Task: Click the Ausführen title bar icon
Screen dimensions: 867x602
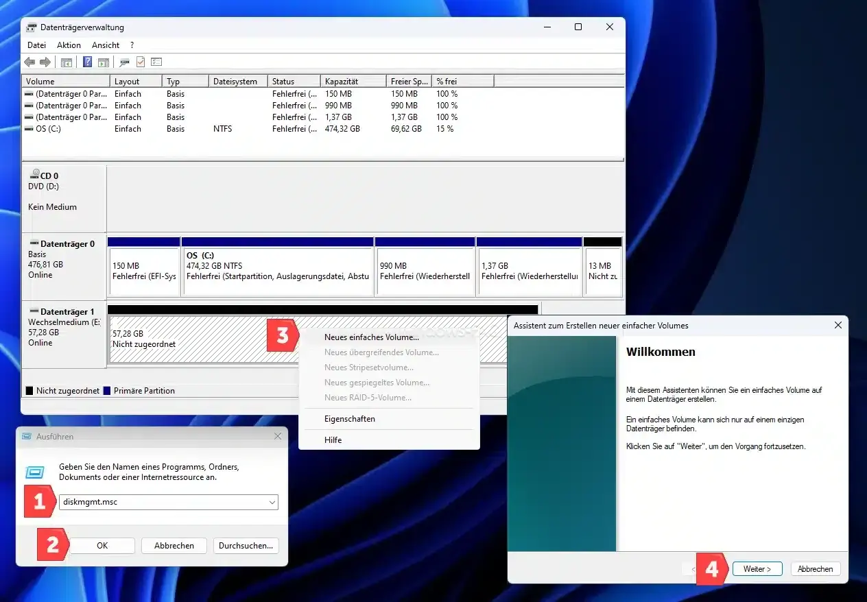Action: pyautogui.click(x=27, y=436)
